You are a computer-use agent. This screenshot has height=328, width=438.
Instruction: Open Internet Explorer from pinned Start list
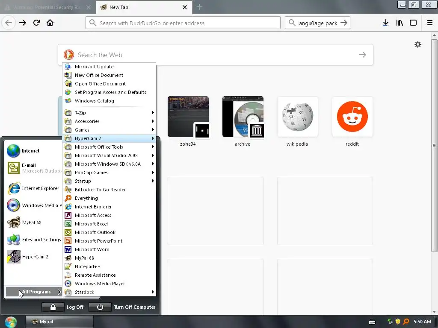[x=33, y=188]
